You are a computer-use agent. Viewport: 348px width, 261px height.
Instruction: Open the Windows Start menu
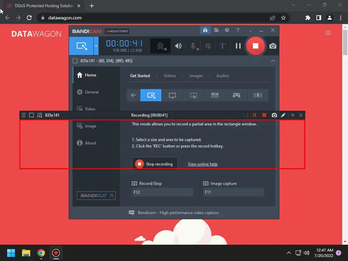tap(11, 253)
